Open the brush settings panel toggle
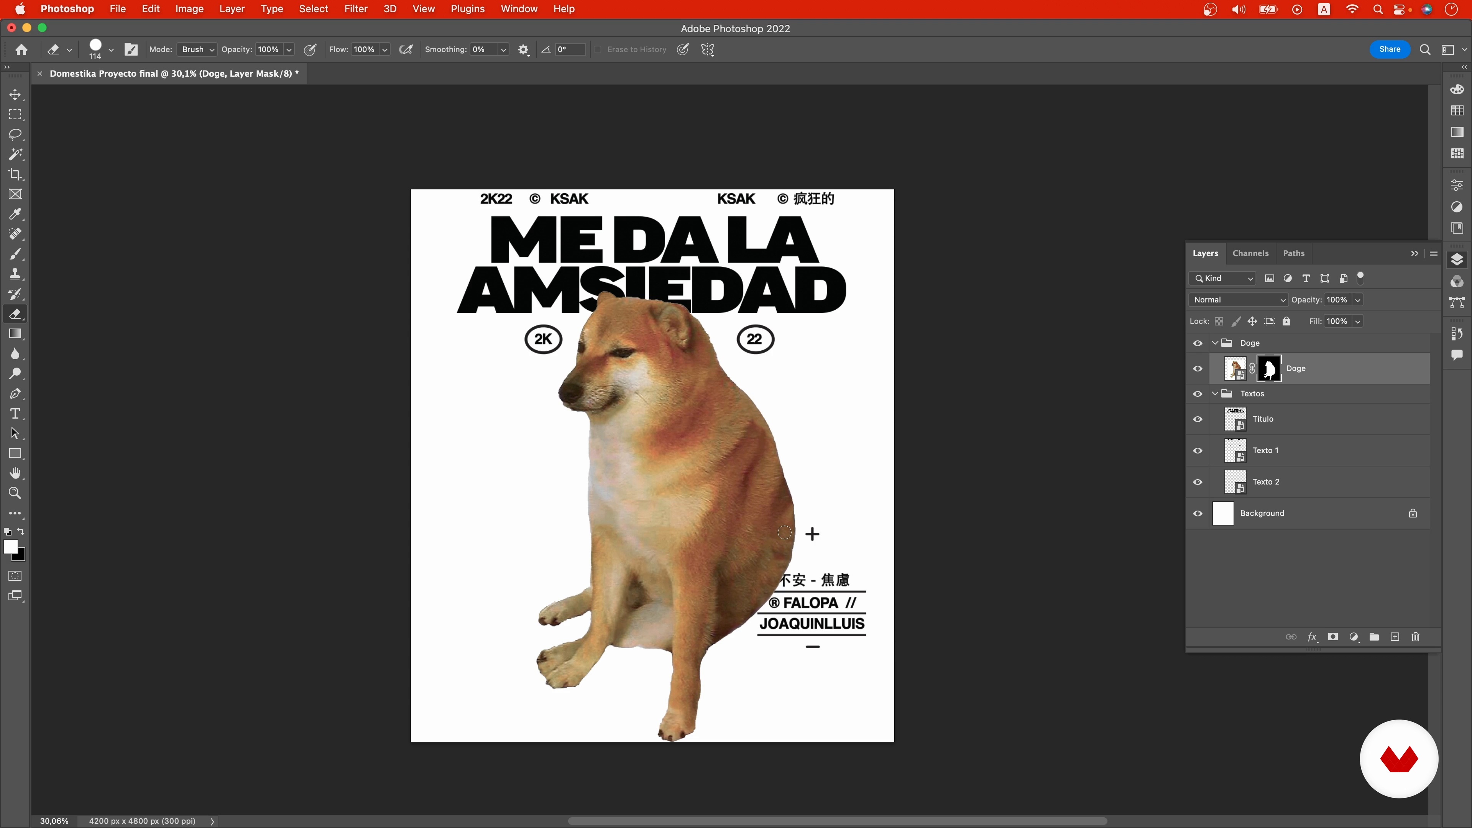Viewport: 1472px width, 828px height. (x=131, y=50)
